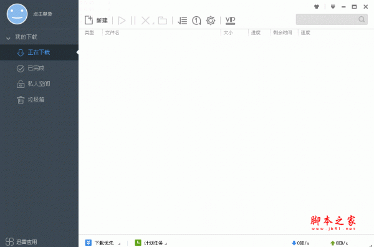Minimize the download manager window

[343, 7]
